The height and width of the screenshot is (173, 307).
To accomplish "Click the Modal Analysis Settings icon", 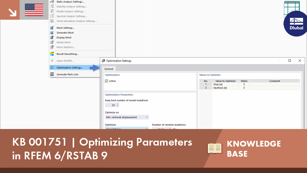I will tap(52, 11).
